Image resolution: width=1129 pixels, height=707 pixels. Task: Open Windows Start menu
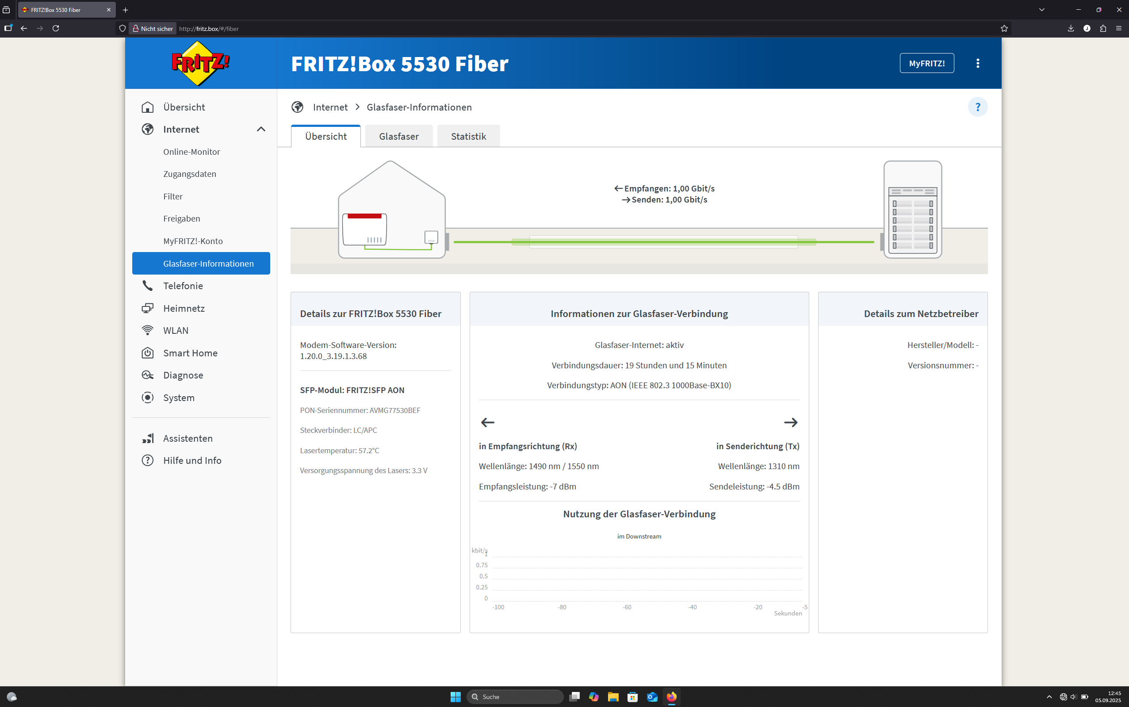tap(455, 697)
